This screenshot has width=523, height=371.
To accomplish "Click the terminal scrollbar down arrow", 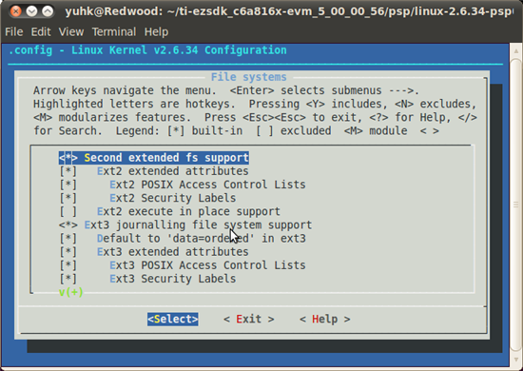I will coord(516,360).
